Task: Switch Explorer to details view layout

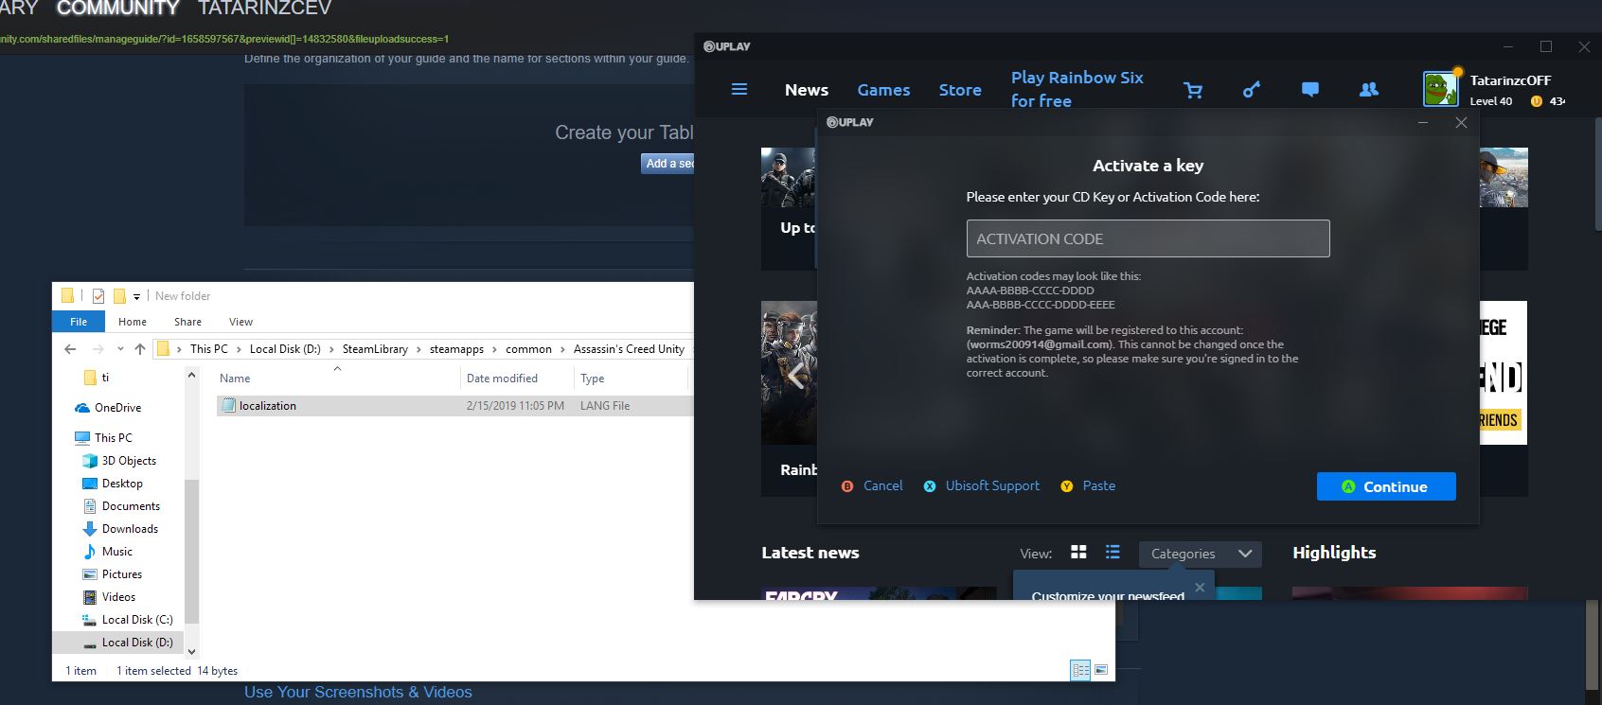Action: tap(1080, 670)
